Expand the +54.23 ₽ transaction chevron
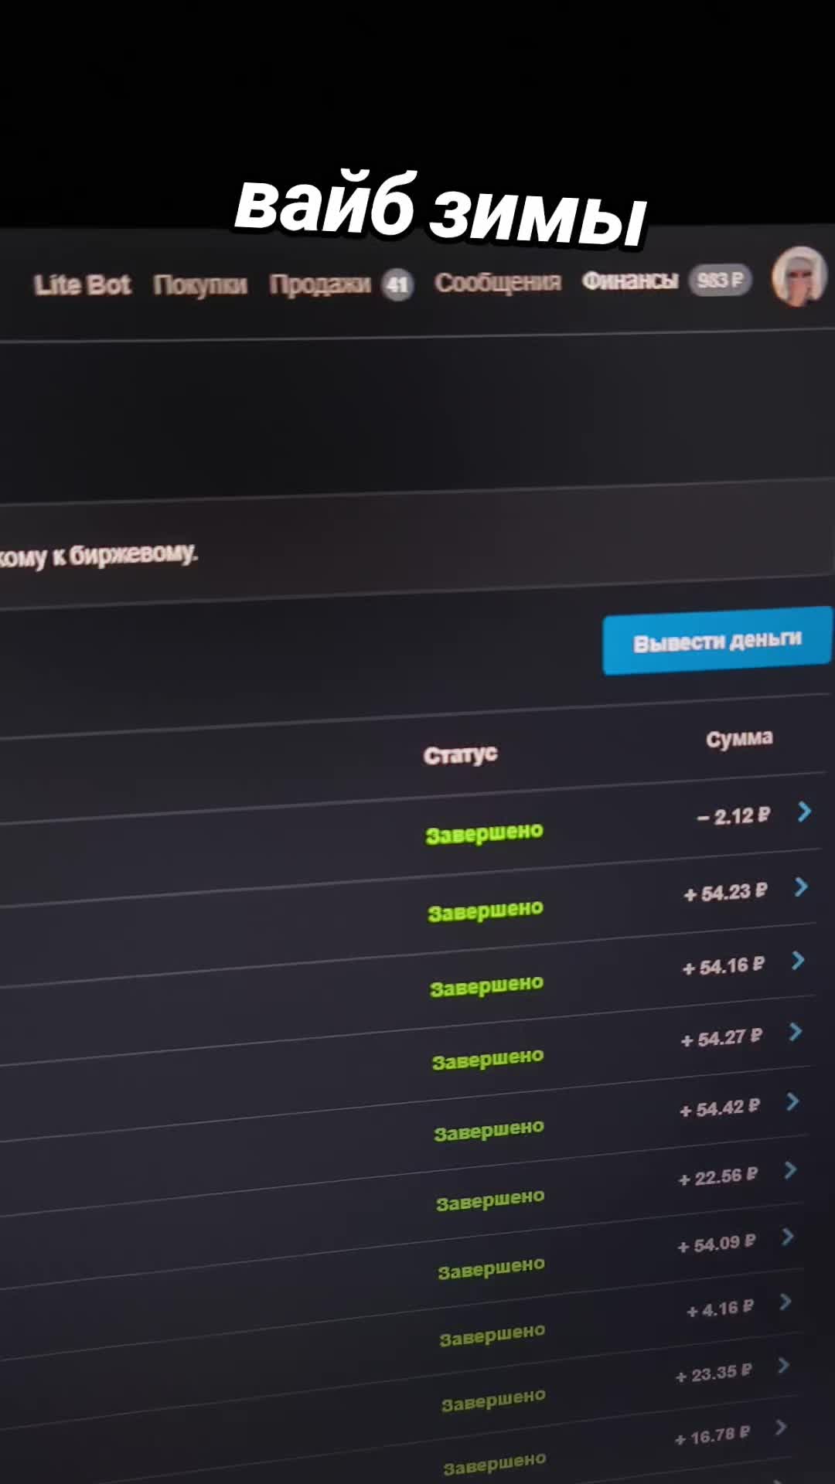The height and width of the screenshot is (1484, 835). [801, 887]
